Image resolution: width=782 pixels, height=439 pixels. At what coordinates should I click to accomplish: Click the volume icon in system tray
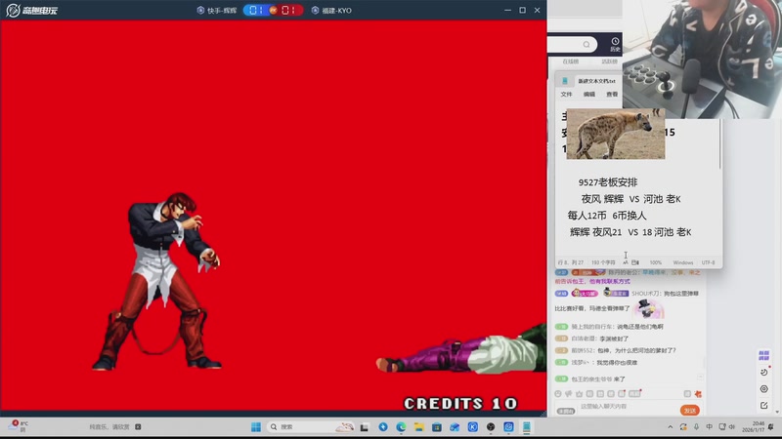(732, 427)
